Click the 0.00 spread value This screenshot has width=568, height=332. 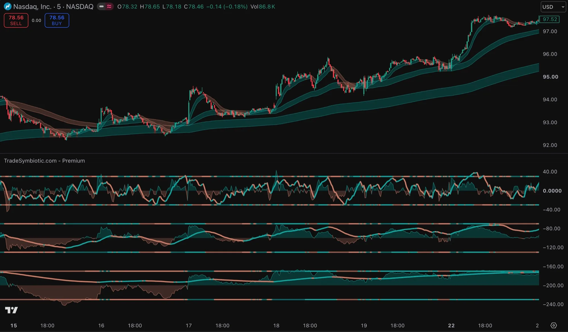(36, 20)
